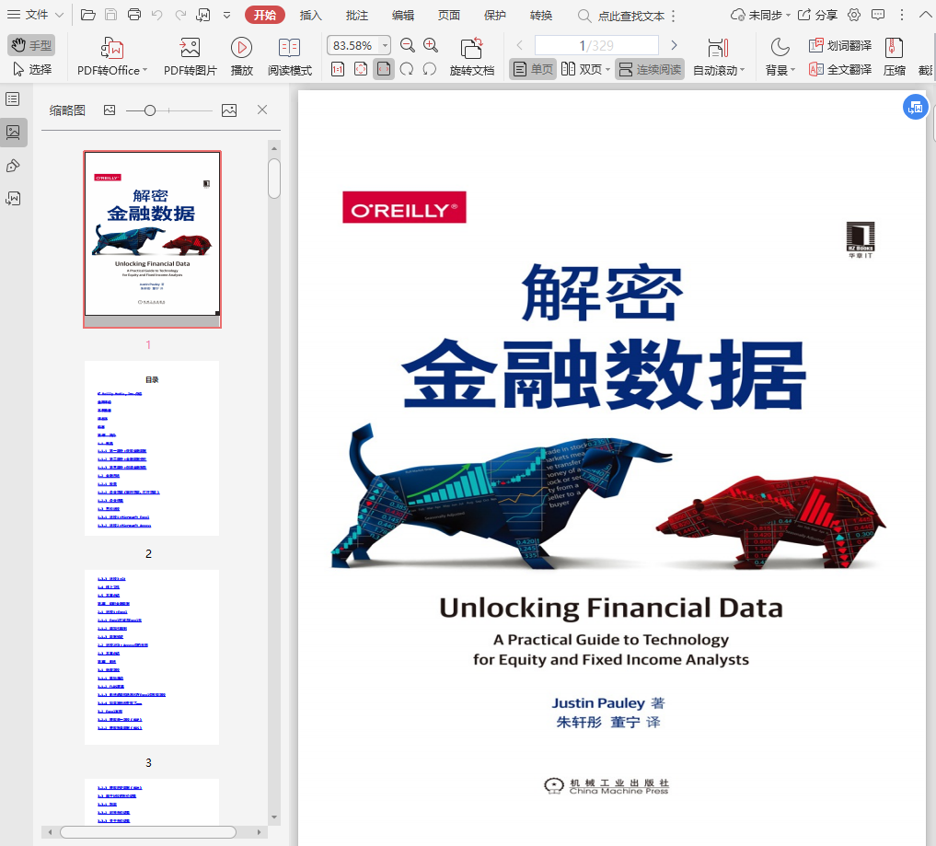
Task: Open the 未同步 sync status dropdown
Action: pyautogui.click(x=760, y=15)
